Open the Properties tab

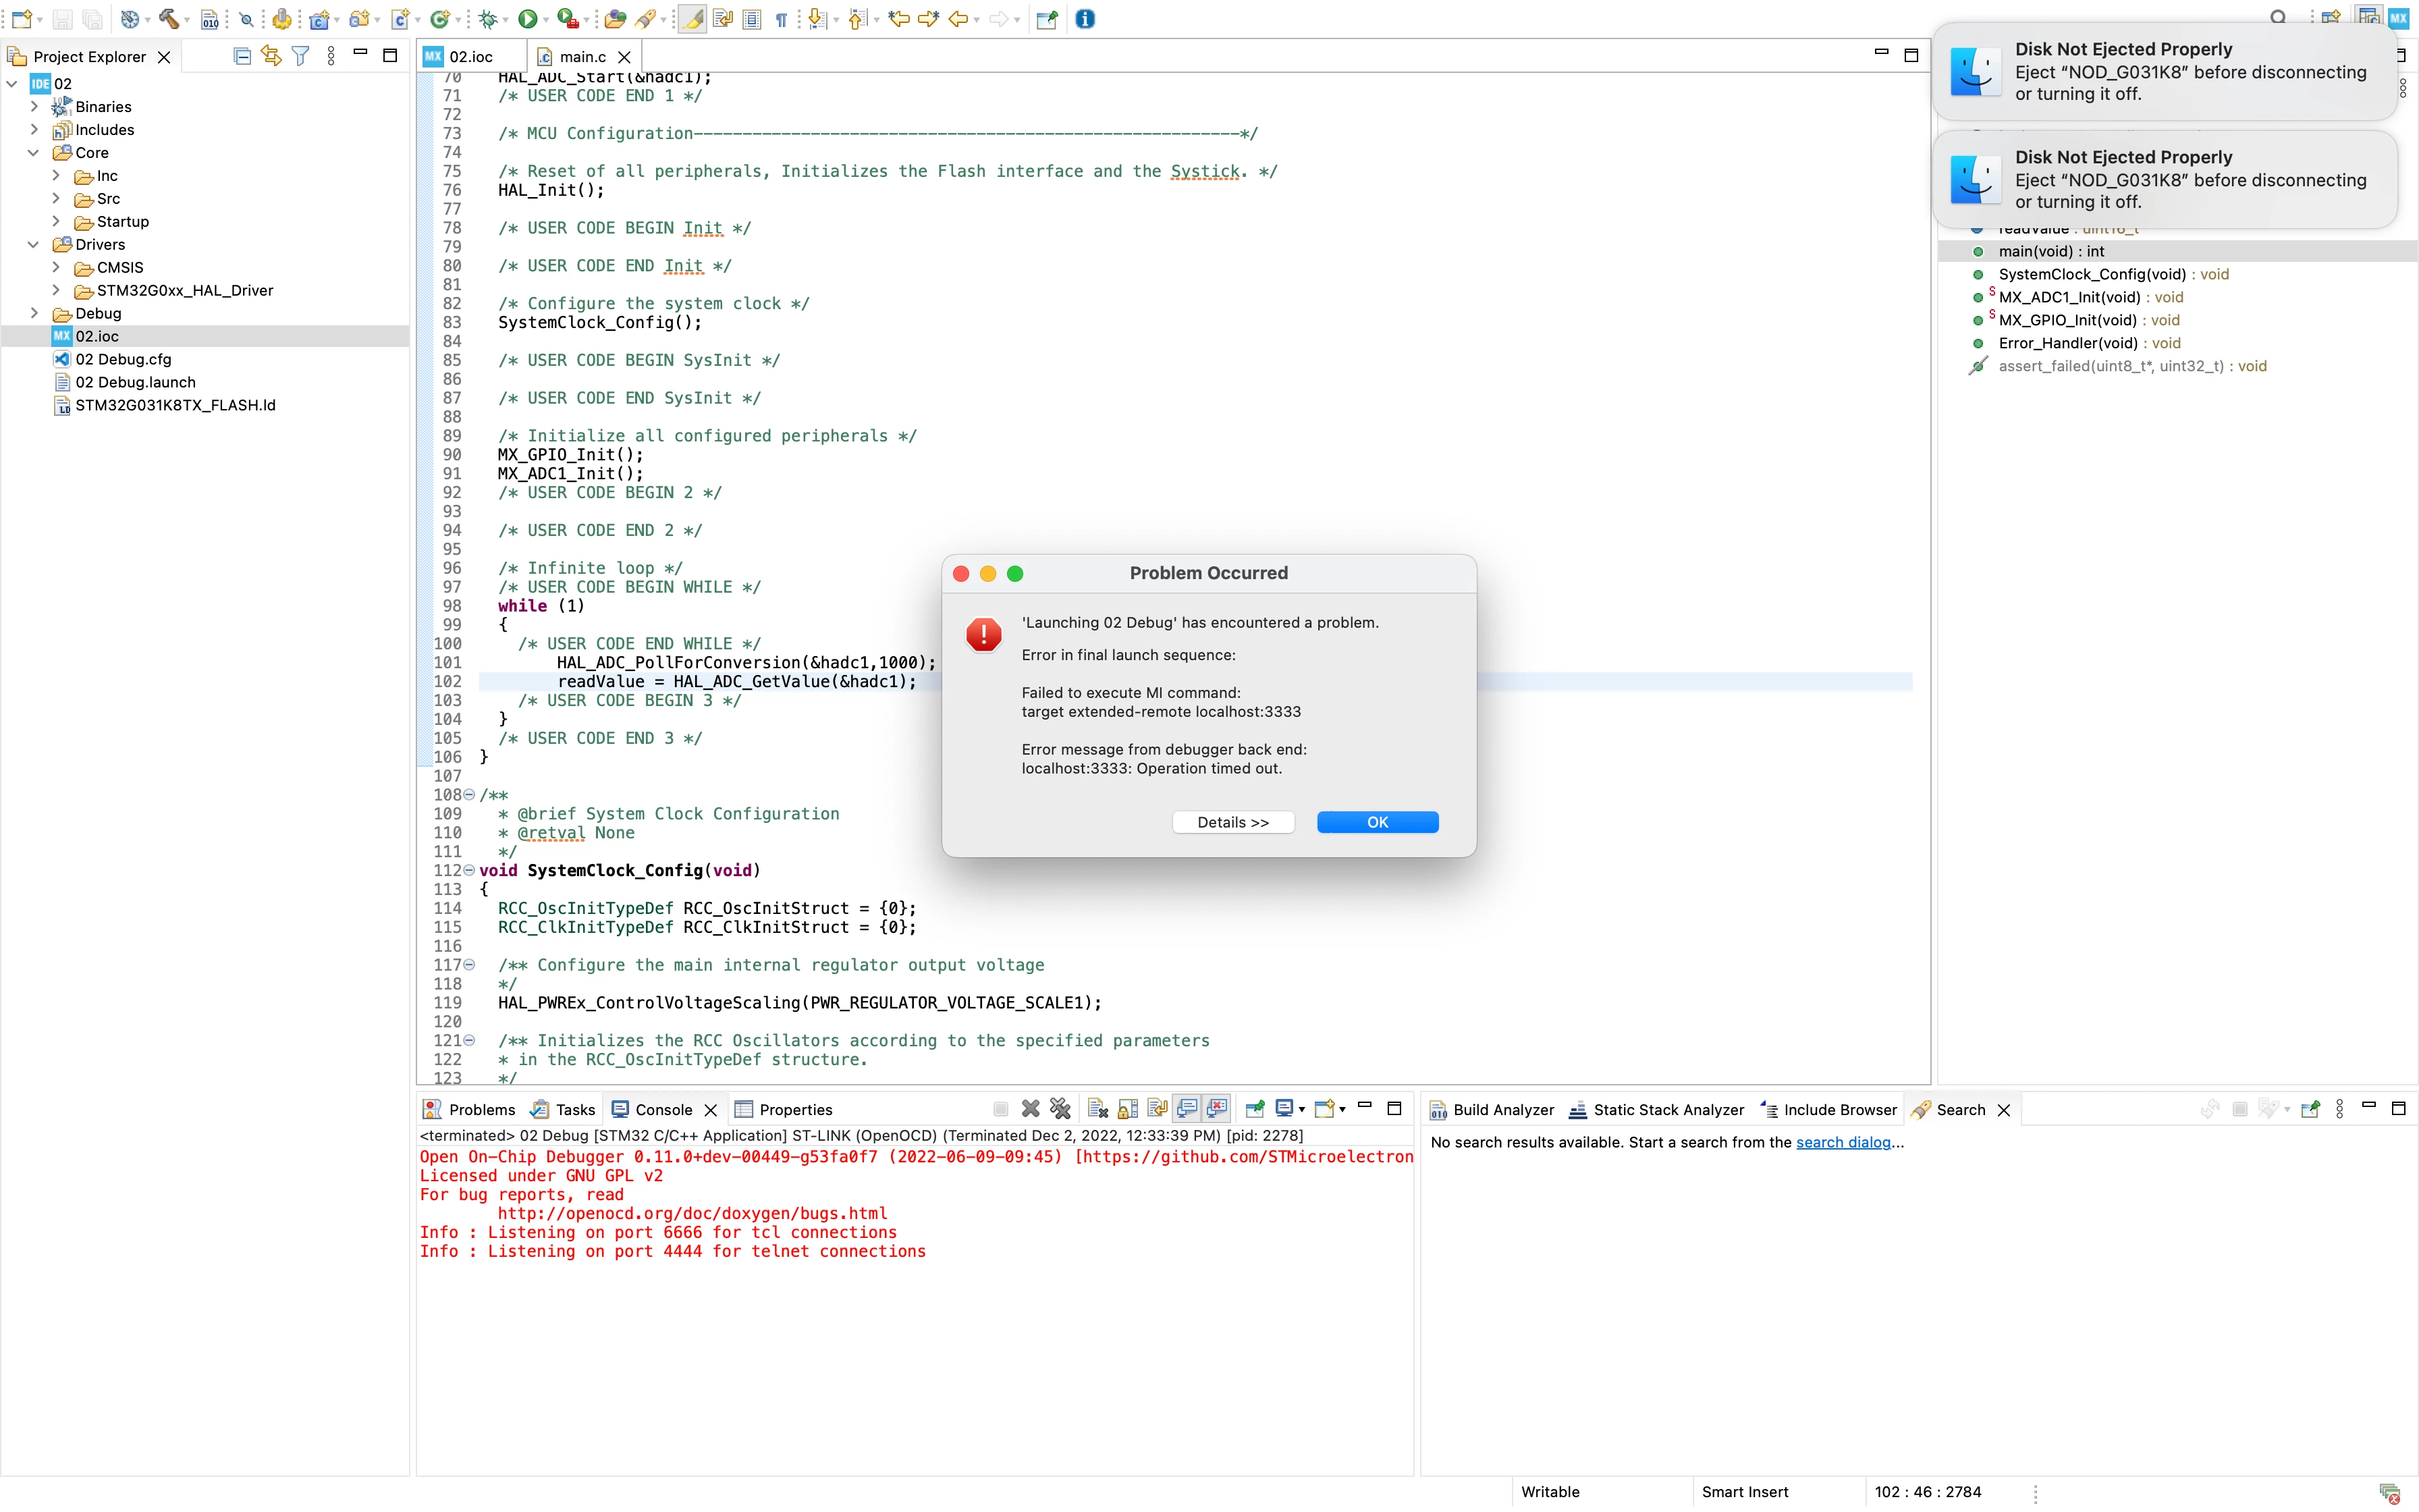[x=784, y=1109]
